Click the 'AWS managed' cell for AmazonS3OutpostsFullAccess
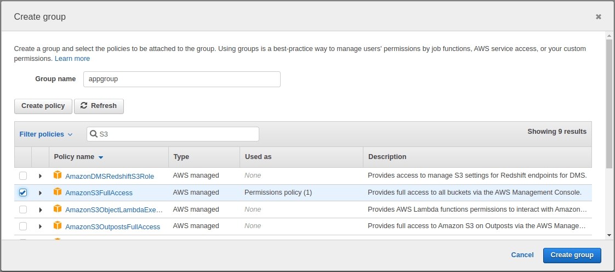 point(196,226)
